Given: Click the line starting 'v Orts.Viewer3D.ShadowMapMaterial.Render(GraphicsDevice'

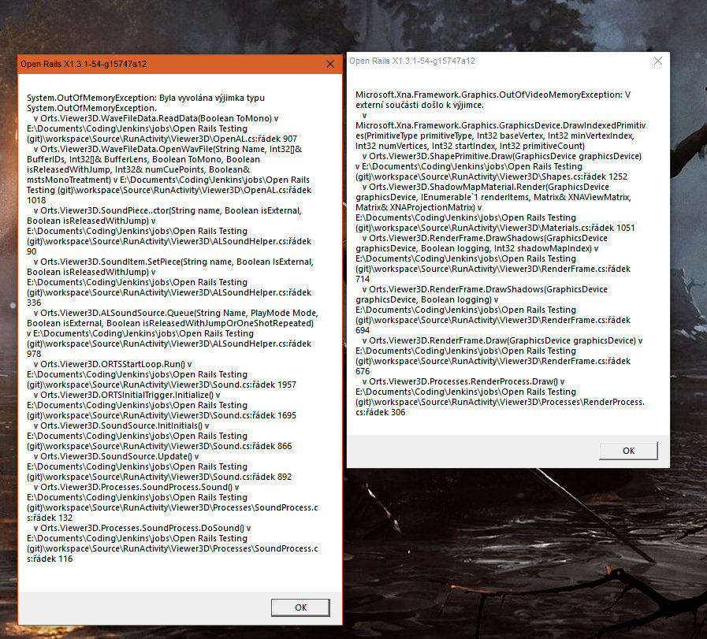Looking at the screenshot, I should click(486, 187).
